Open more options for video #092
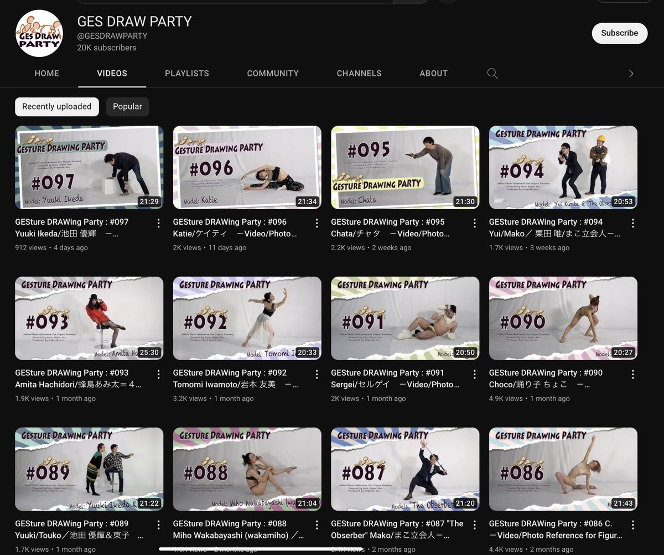 click(x=317, y=374)
